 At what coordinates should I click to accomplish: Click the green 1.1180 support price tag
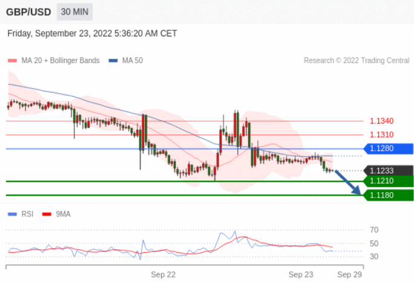click(389, 195)
